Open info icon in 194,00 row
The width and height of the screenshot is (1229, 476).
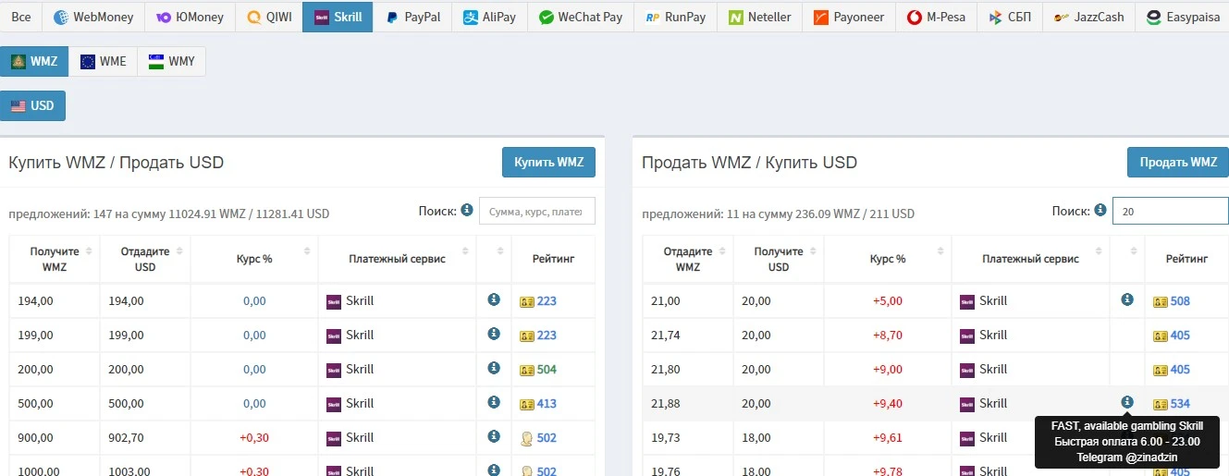tap(494, 299)
